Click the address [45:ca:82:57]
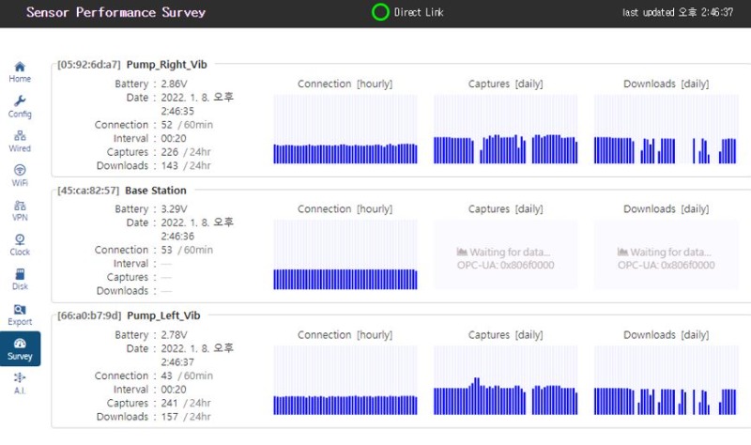This screenshot has height=445, width=751. pyautogui.click(x=88, y=191)
